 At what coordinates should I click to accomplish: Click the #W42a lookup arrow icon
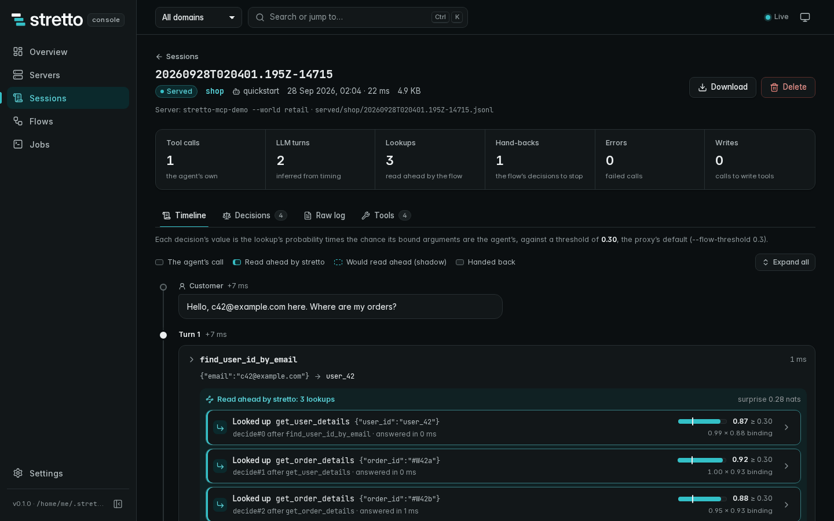point(220,466)
